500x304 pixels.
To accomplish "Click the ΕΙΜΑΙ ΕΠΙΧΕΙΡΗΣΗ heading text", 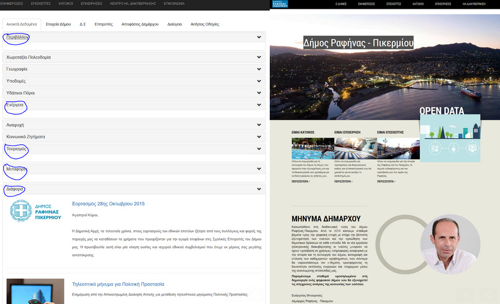I will coord(347,133).
